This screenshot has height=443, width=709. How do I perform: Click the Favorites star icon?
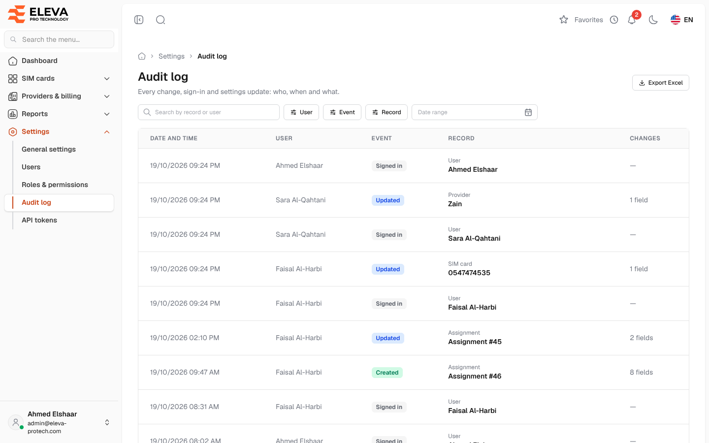(564, 20)
